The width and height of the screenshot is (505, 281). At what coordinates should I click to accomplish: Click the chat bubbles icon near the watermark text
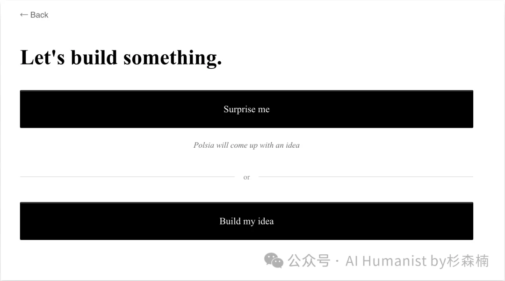(274, 261)
